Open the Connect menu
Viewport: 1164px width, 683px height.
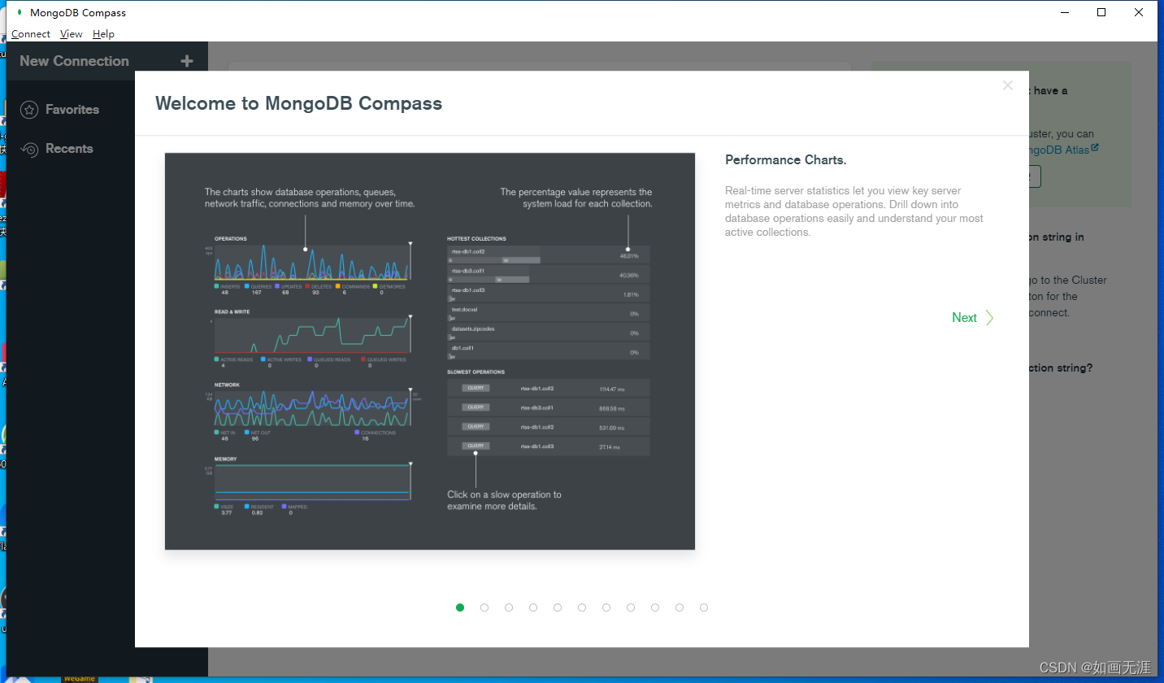click(31, 34)
